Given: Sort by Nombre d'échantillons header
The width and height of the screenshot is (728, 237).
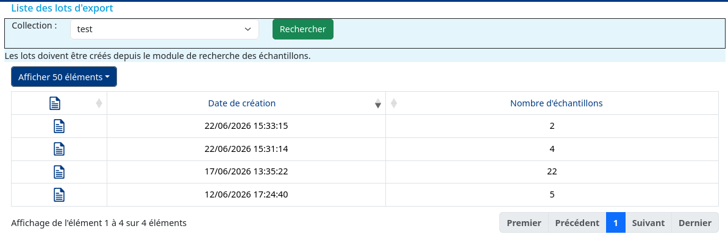Looking at the screenshot, I should tap(556, 103).
